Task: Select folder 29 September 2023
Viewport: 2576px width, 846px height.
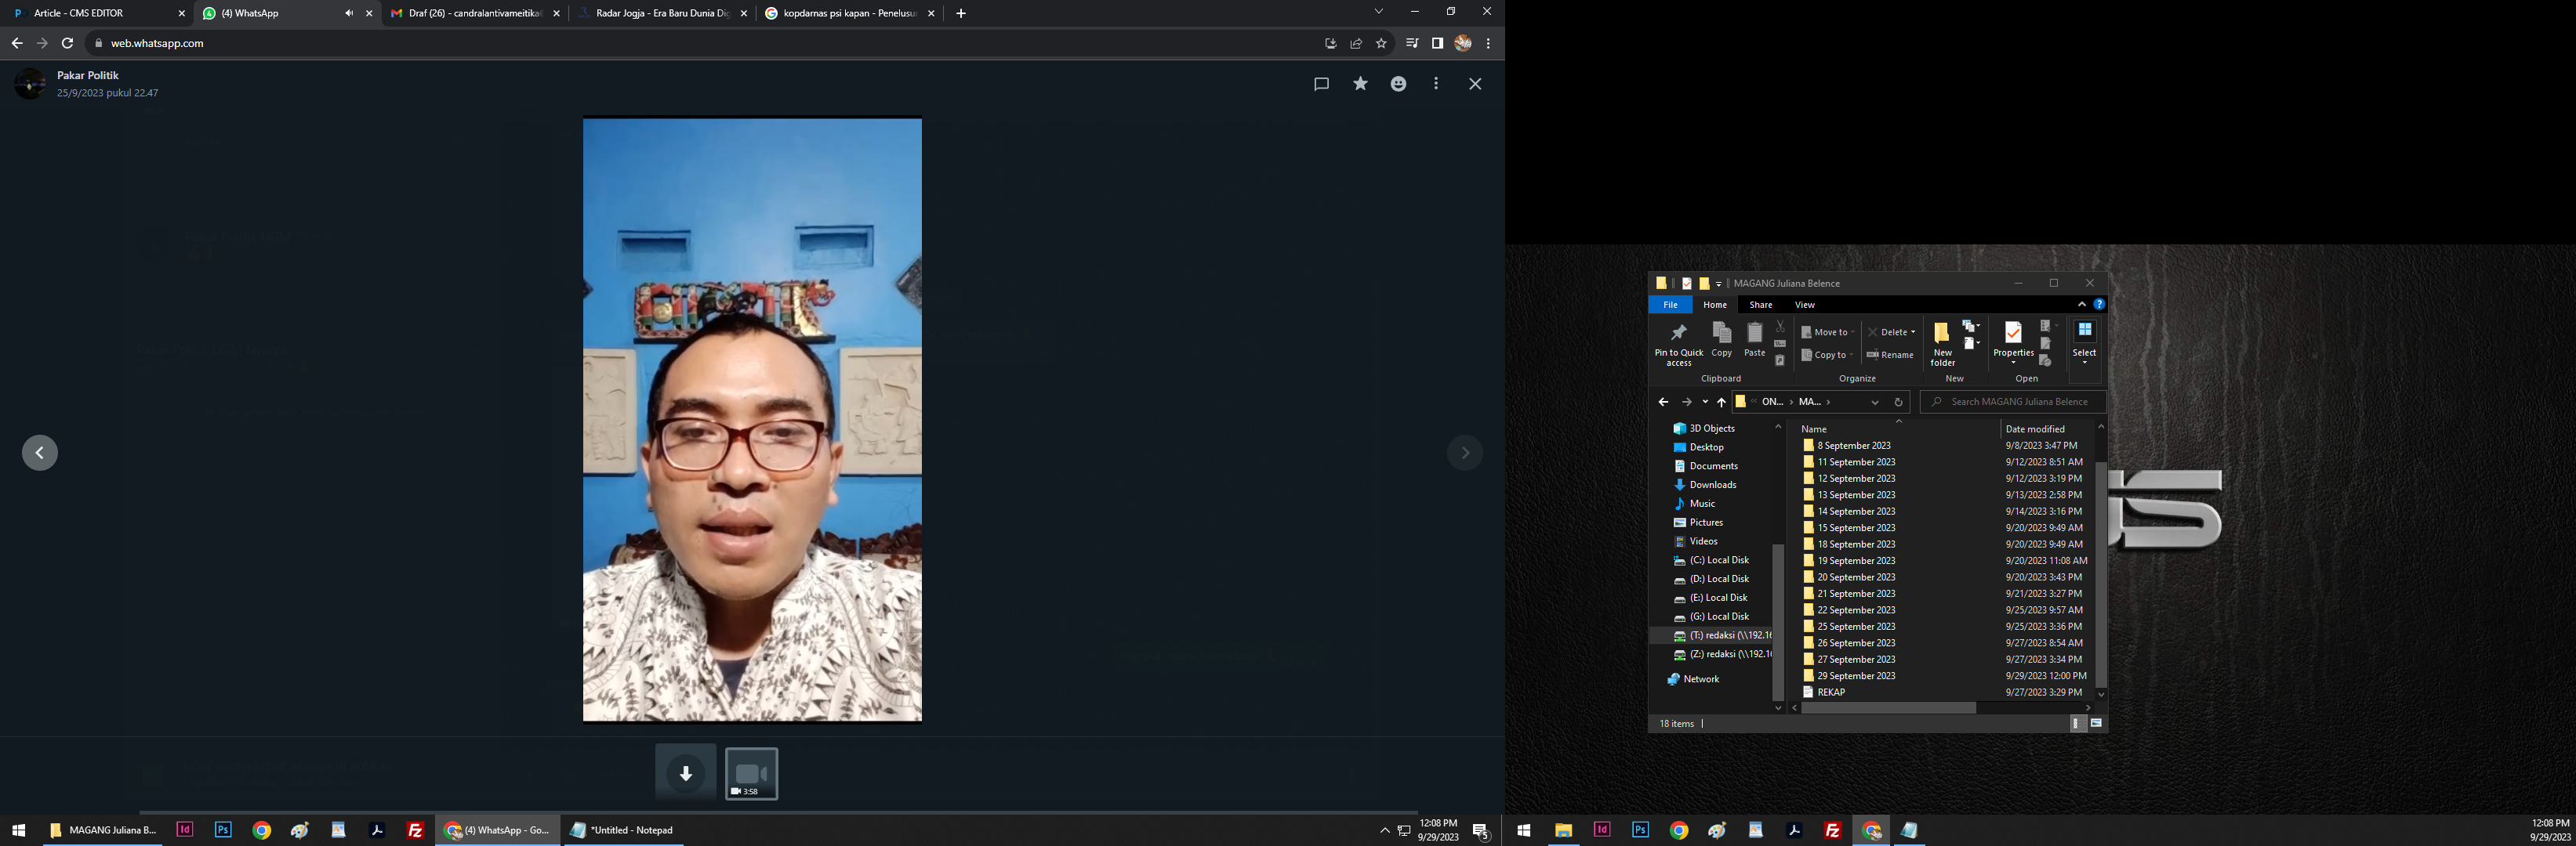Action: coord(1856,675)
